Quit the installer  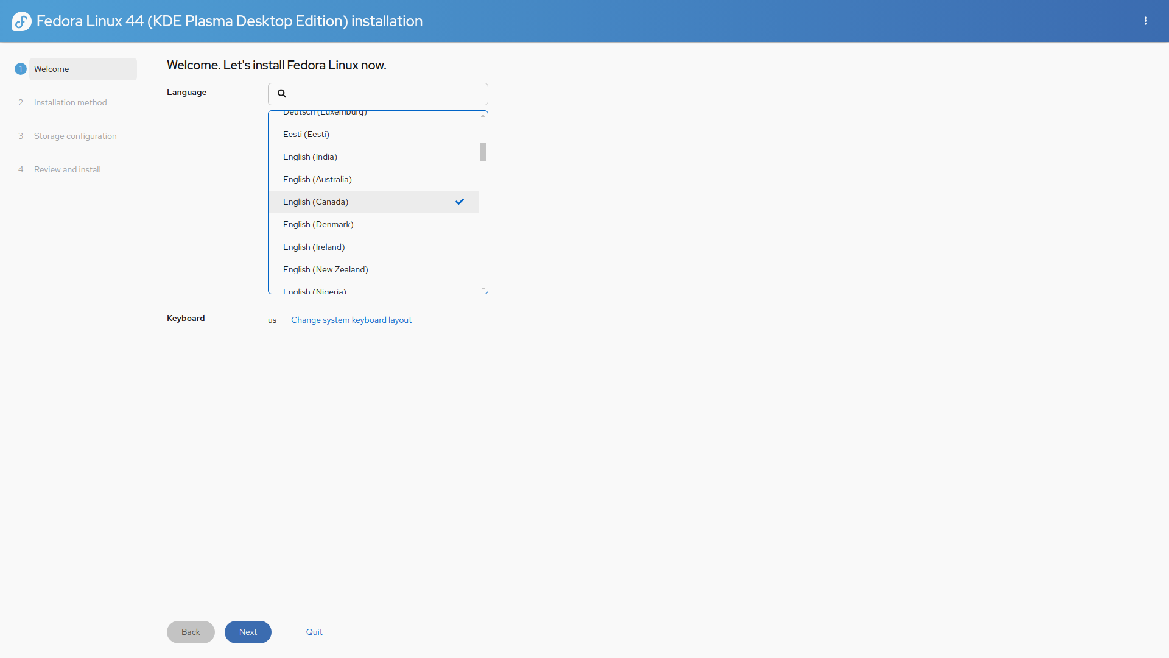point(314,632)
